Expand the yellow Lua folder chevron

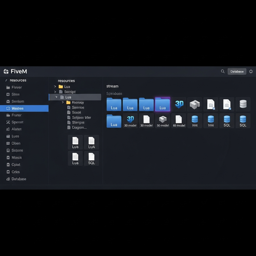(x=55, y=86)
